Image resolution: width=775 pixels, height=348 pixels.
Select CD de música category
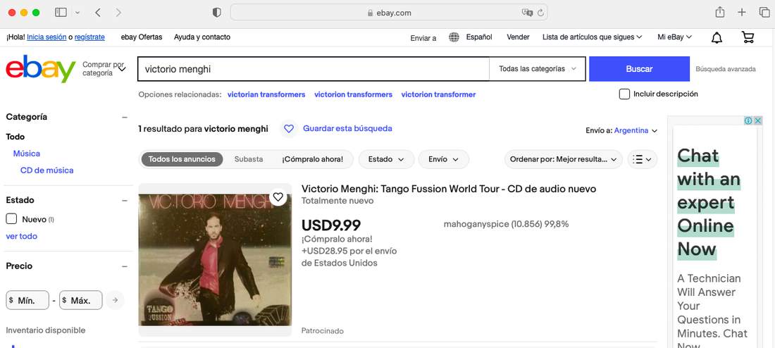coord(47,170)
